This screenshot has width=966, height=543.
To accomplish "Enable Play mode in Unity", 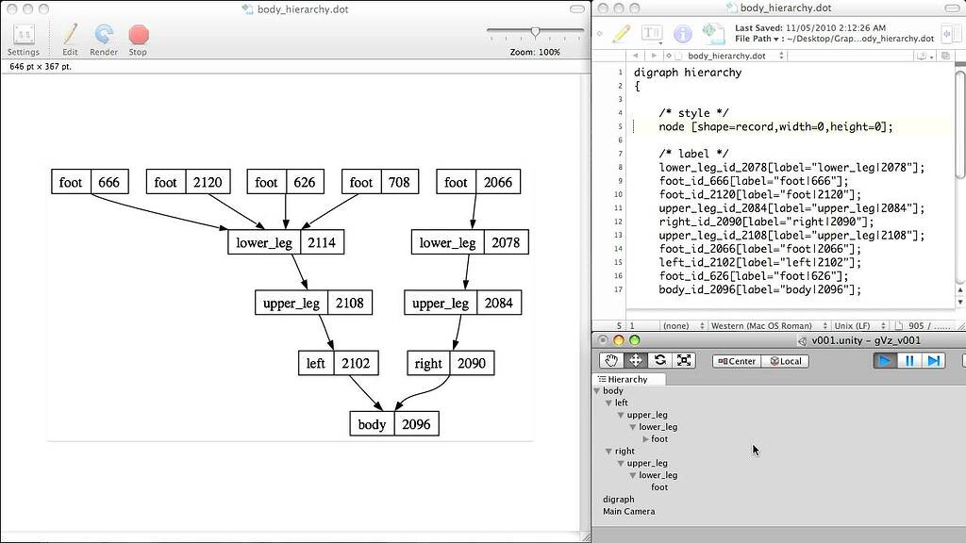I will 883,360.
